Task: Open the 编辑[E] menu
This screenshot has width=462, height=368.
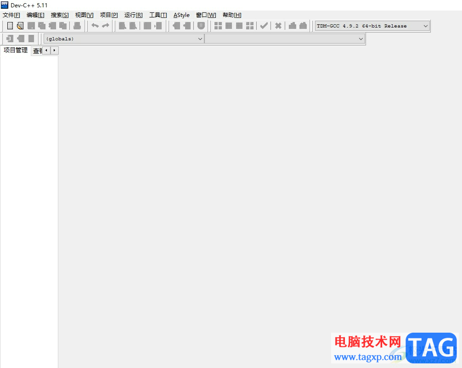Action: click(35, 15)
